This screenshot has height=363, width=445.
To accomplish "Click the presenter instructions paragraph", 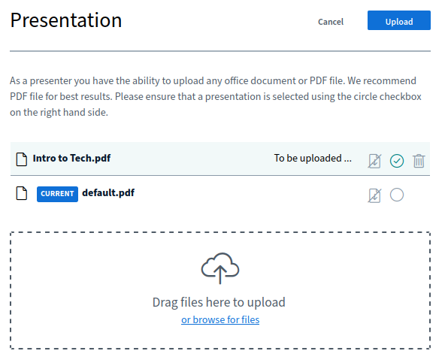I will coord(216,96).
